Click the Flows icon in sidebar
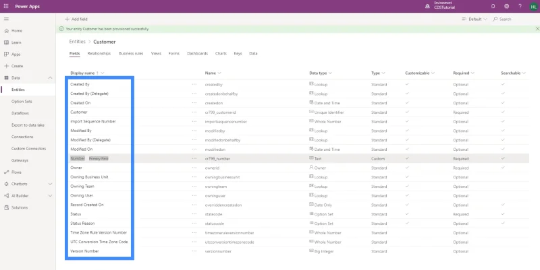This screenshot has width=540, height=270. point(6,172)
